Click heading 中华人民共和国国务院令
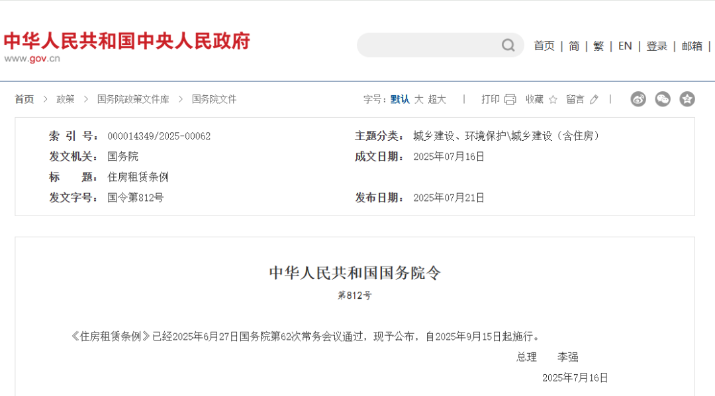715x396 pixels. click(x=356, y=272)
